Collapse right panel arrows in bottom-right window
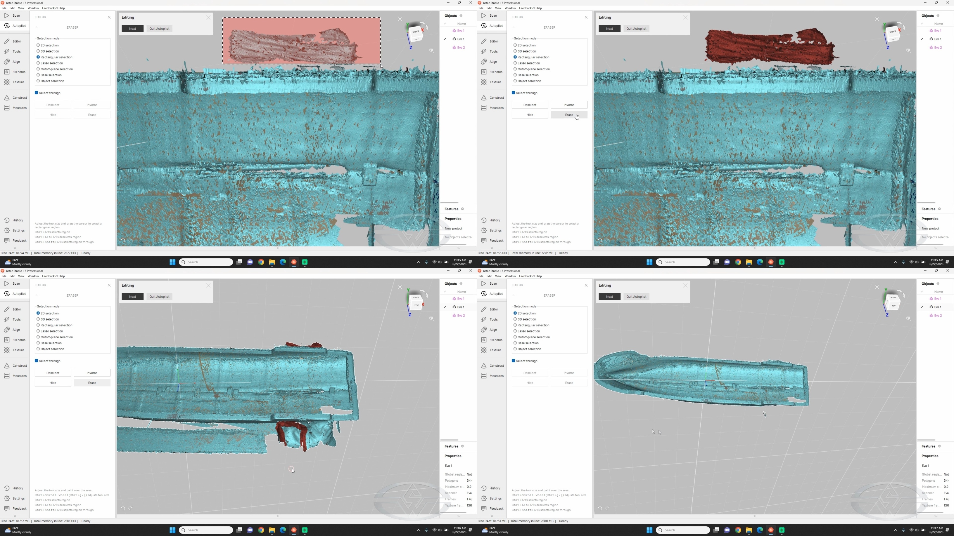This screenshot has height=536, width=954. (x=935, y=516)
